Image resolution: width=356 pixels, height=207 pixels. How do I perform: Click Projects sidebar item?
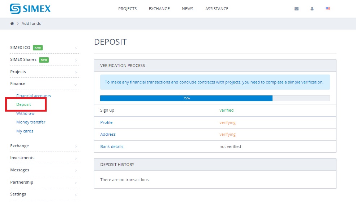coord(18,72)
